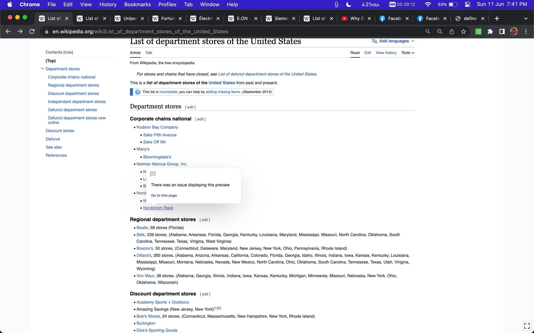The width and height of the screenshot is (534, 333).
Task: Open the Hudson Bay Company link
Action: click(x=157, y=127)
